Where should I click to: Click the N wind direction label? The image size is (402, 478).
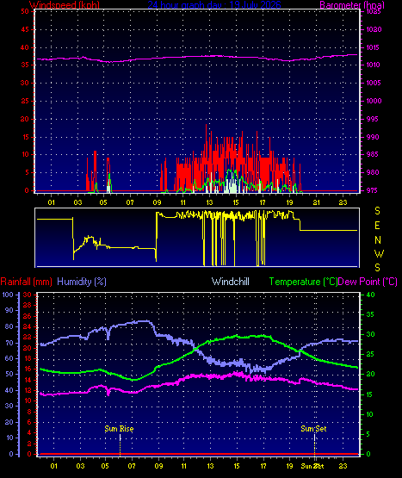(x=378, y=240)
